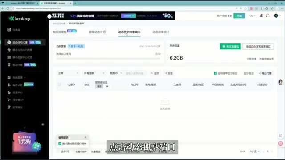
Task: Click the 独享端口使用 progress bar
Action: 108,59
